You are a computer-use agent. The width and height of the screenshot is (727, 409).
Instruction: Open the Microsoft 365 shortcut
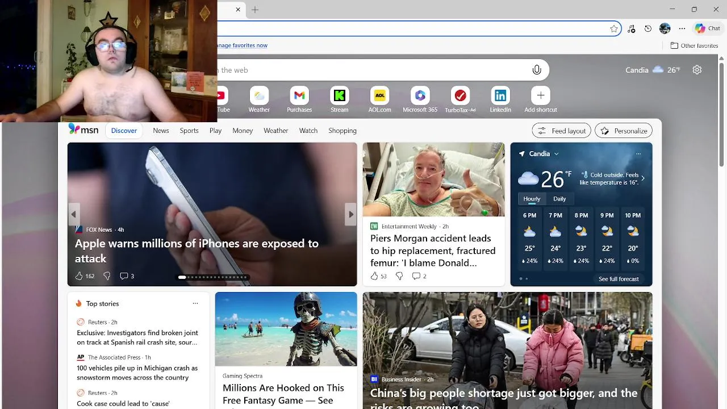pyautogui.click(x=420, y=99)
